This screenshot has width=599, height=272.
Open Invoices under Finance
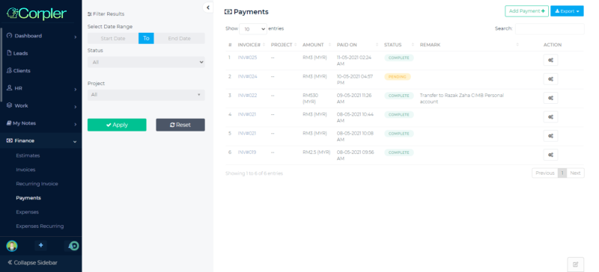pos(25,170)
